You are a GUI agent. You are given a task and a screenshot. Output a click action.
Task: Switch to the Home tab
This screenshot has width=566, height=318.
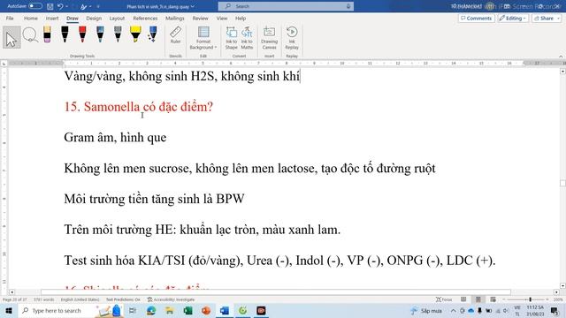tap(31, 18)
